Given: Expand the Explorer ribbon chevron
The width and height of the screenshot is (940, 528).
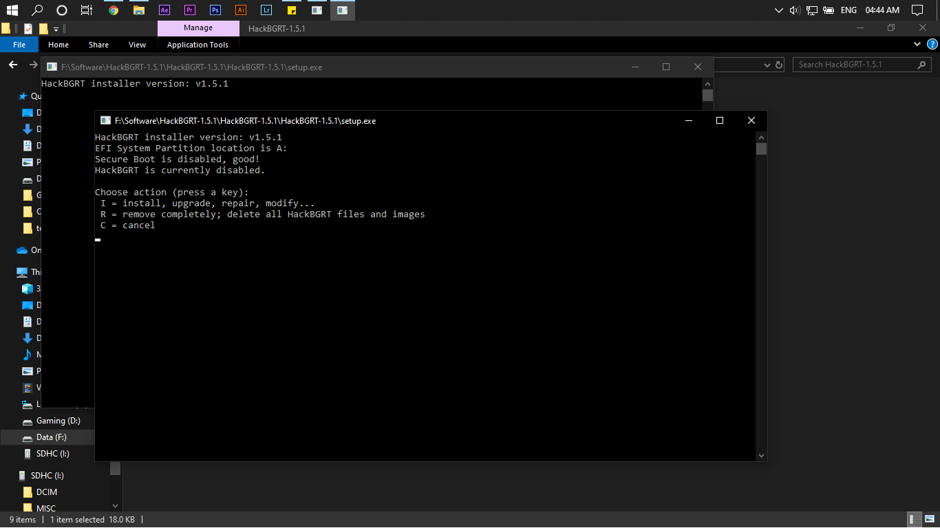Looking at the screenshot, I should tap(917, 44).
